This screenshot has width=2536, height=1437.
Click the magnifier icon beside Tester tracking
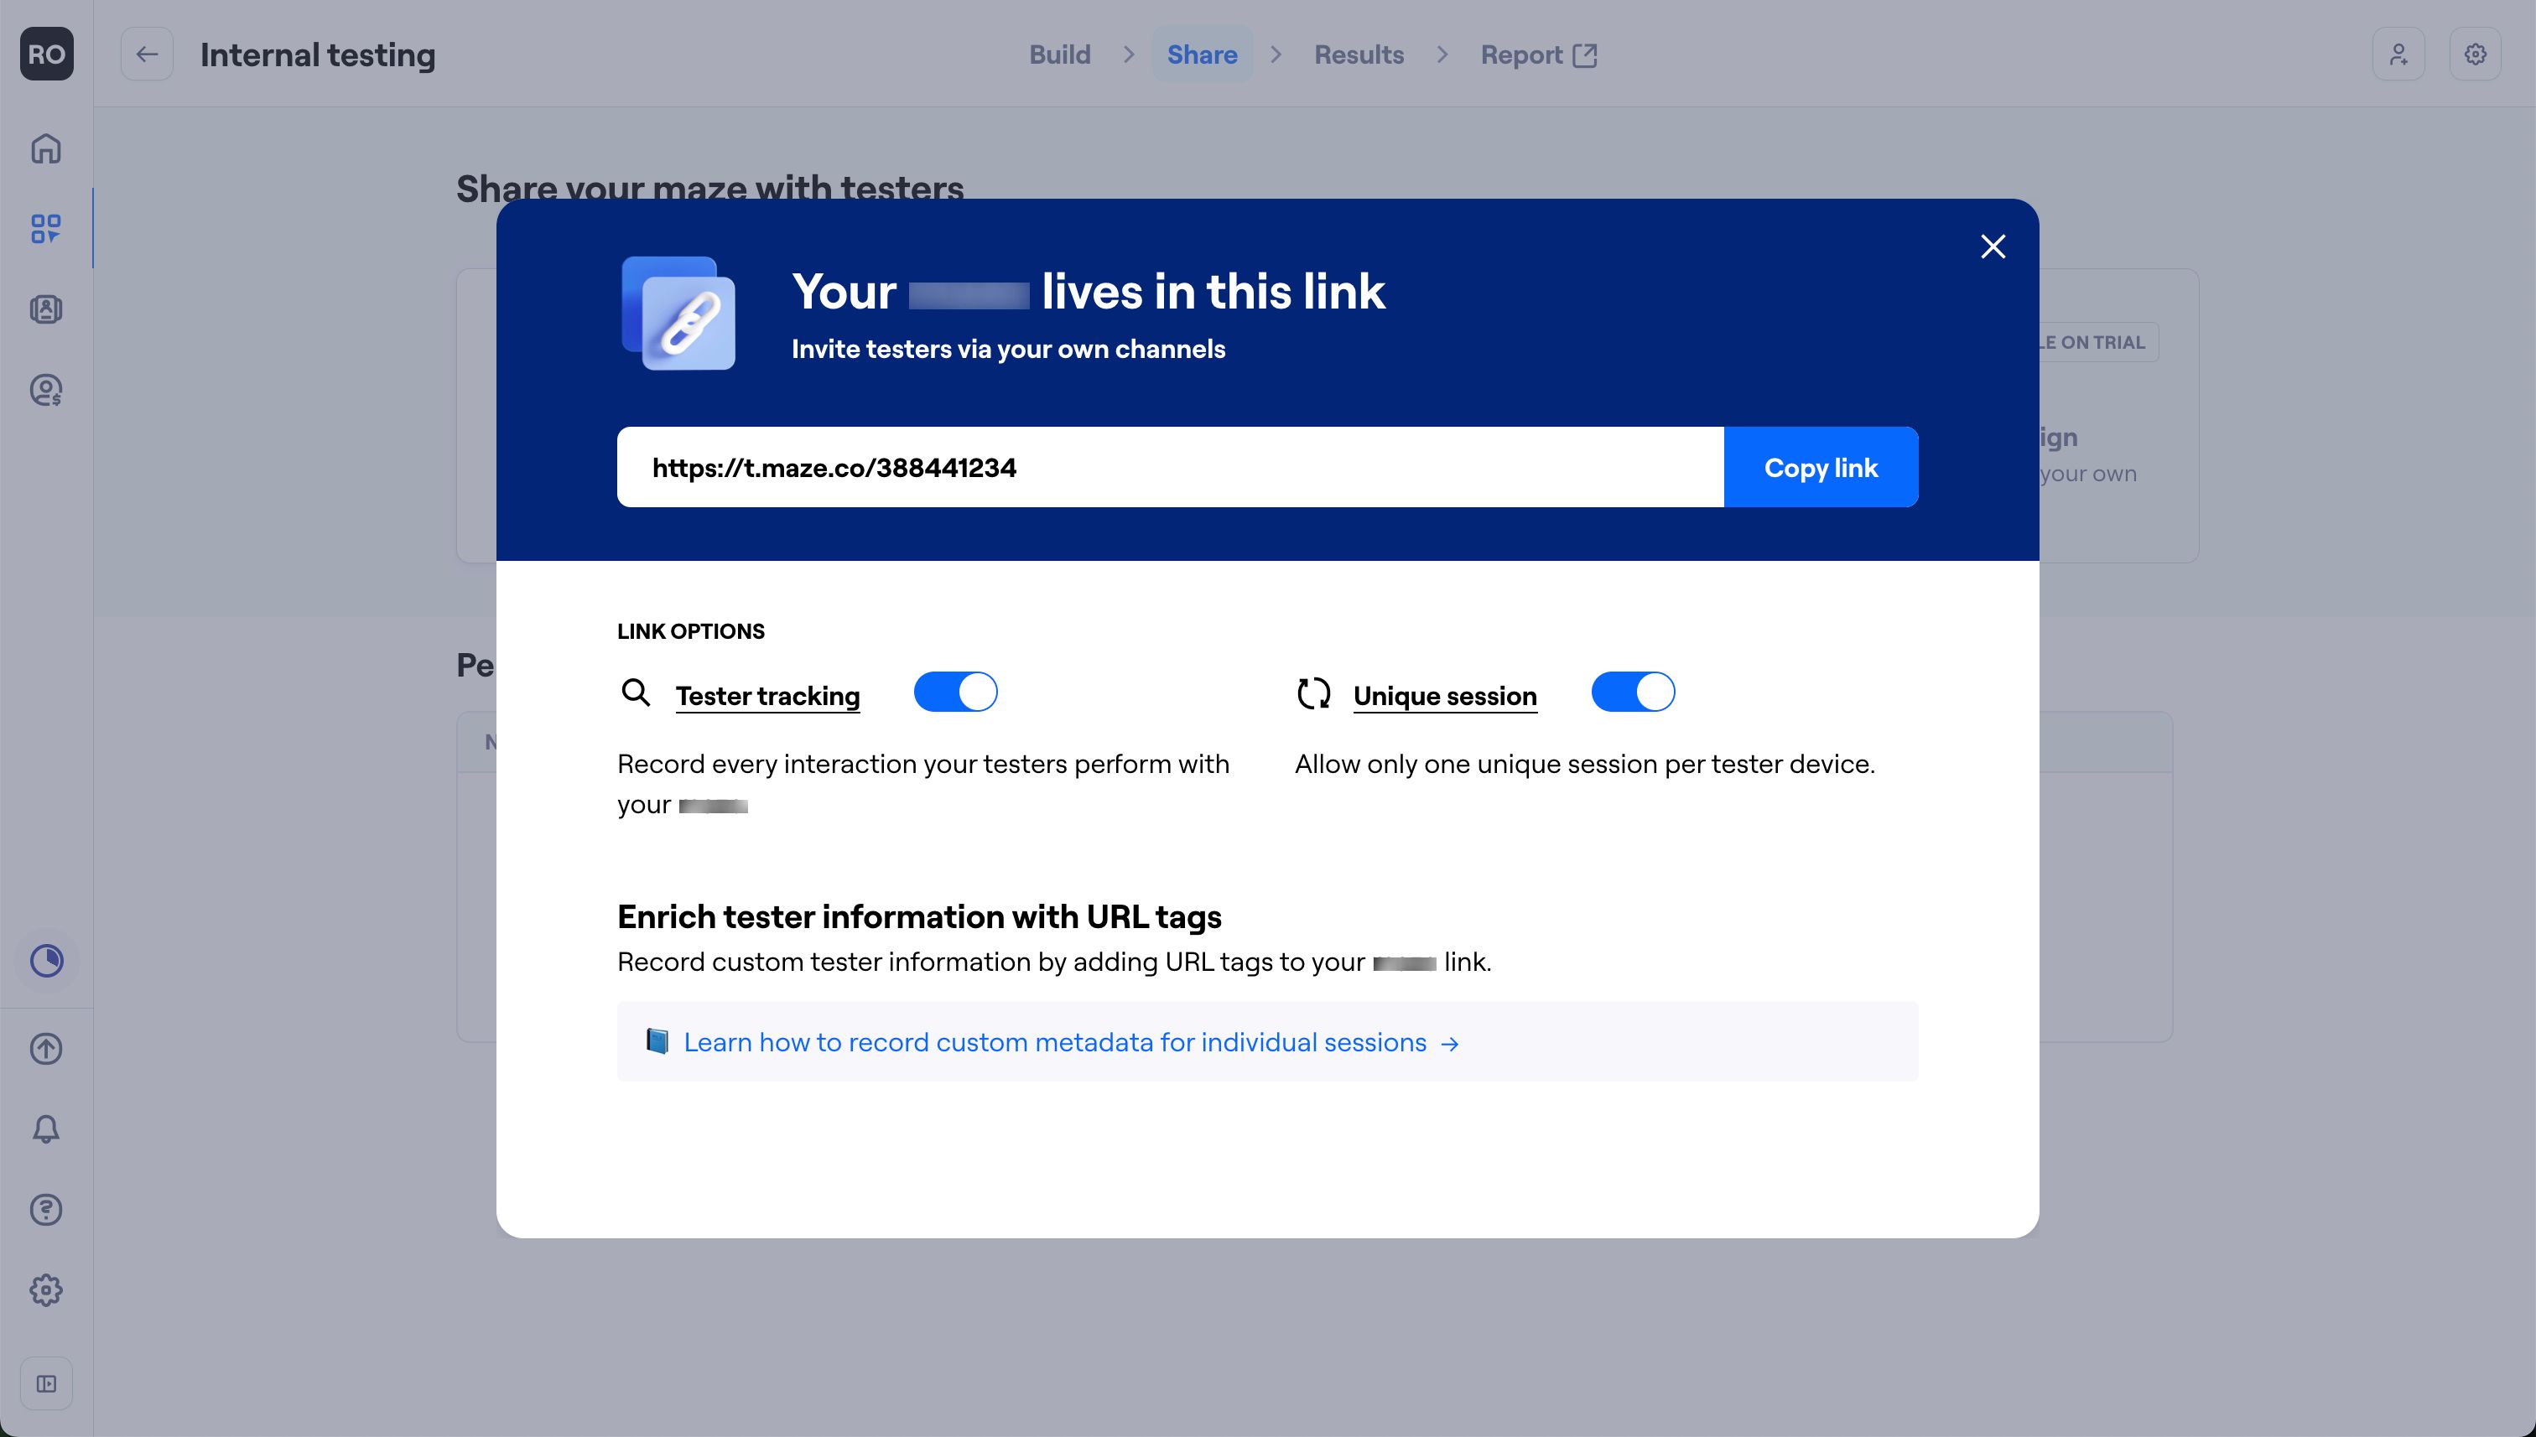(636, 693)
